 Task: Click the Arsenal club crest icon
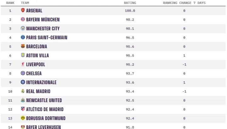[x=23, y=10]
